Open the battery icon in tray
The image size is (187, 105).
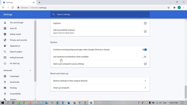point(153,103)
